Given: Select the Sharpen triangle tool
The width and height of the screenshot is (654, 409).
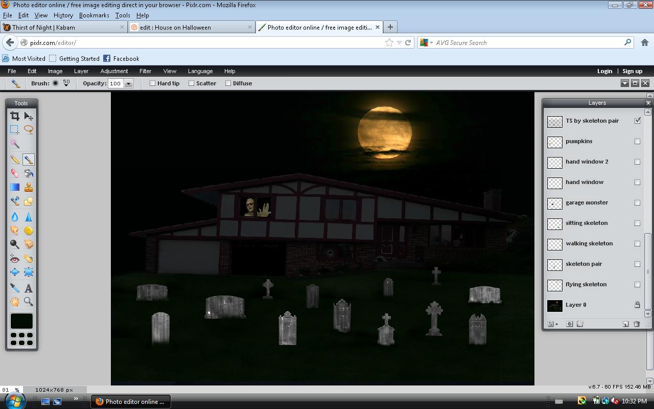Looking at the screenshot, I should 29,217.
